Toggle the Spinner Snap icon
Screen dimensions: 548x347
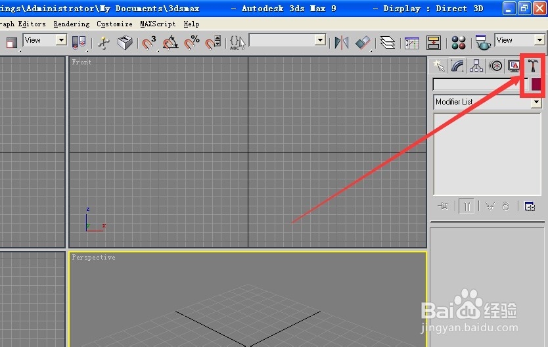coord(213,43)
